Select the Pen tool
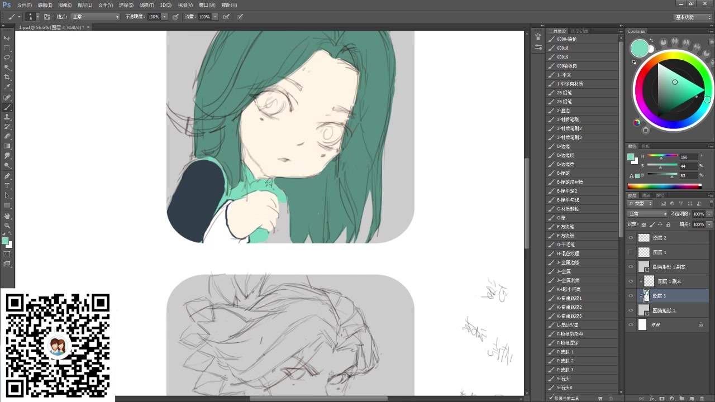This screenshot has height=402, width=715. pyautogui.click(x=7, y=176)
